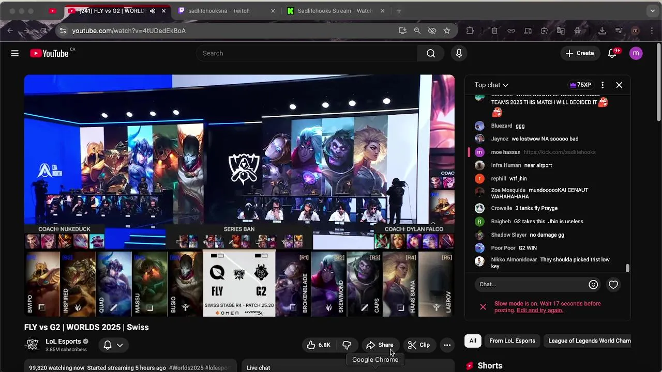Go back with browser back arrow
Viewport: 662px width, 372px height.
click(x=10, y=31)
